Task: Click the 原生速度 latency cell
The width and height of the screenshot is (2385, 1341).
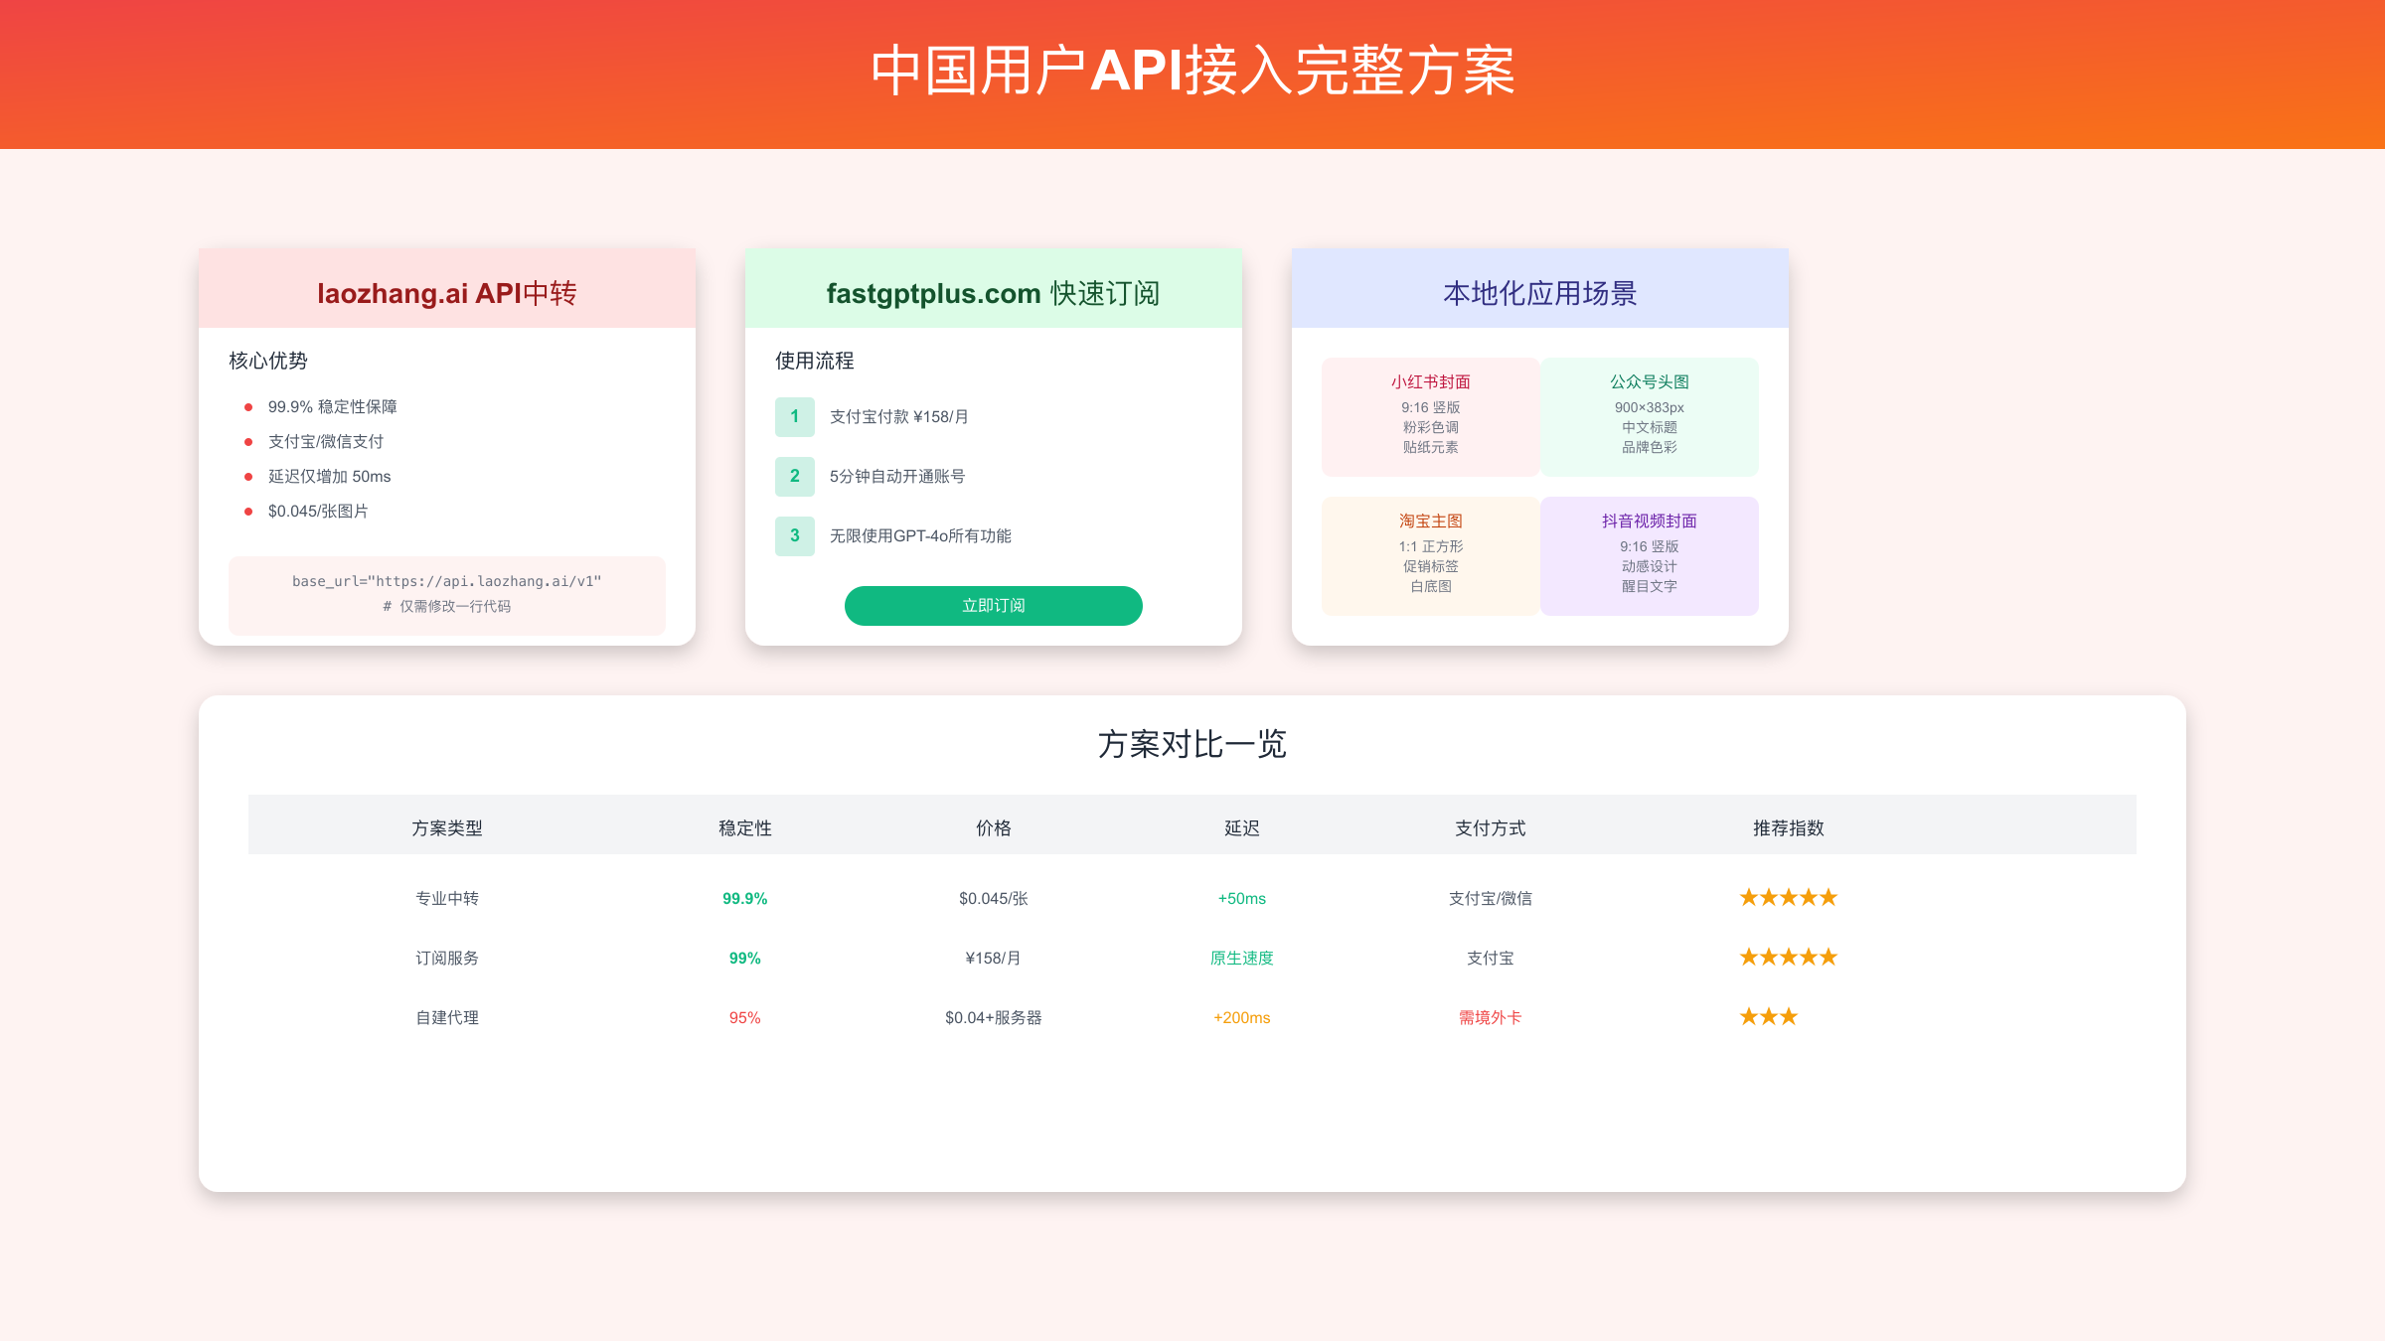Action: [1242, 959]
